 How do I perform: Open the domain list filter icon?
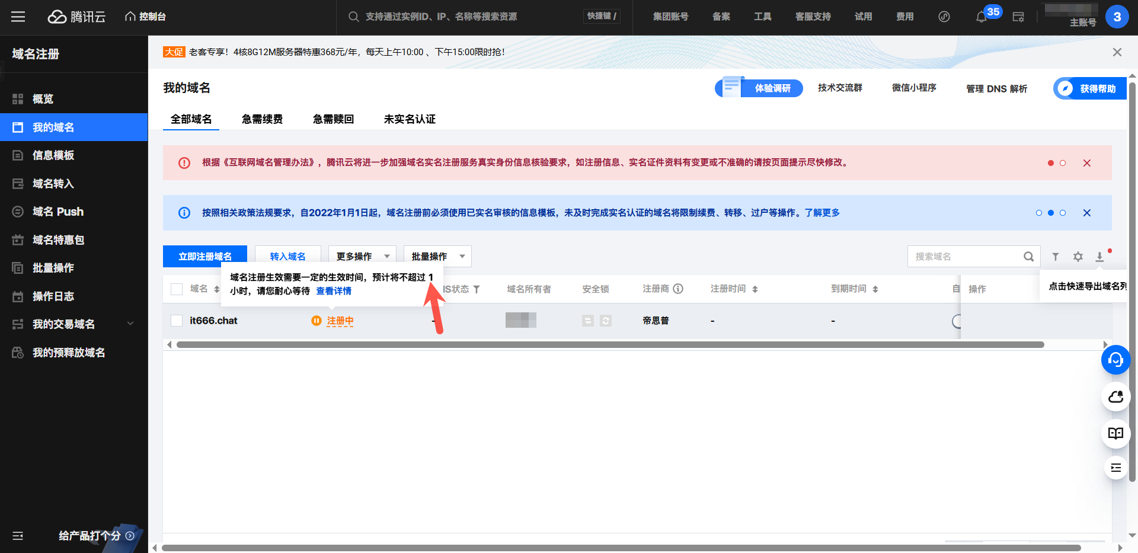(1056, 257)
